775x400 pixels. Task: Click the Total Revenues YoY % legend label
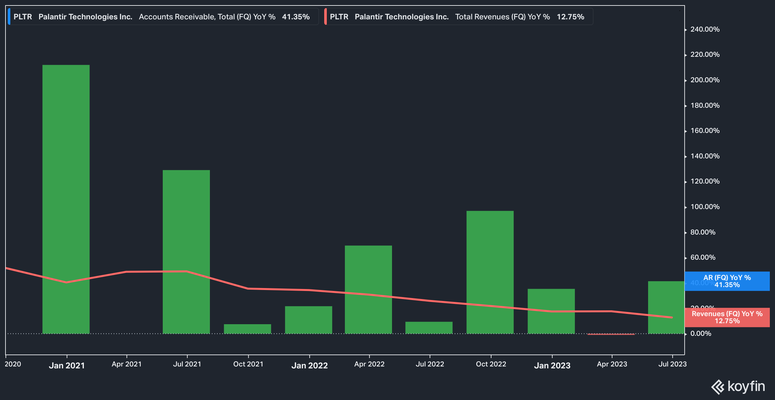[x=459, y=17]
